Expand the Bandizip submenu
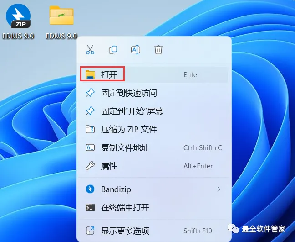This screenshot has width=295, height=242. [x=154, y=189]
